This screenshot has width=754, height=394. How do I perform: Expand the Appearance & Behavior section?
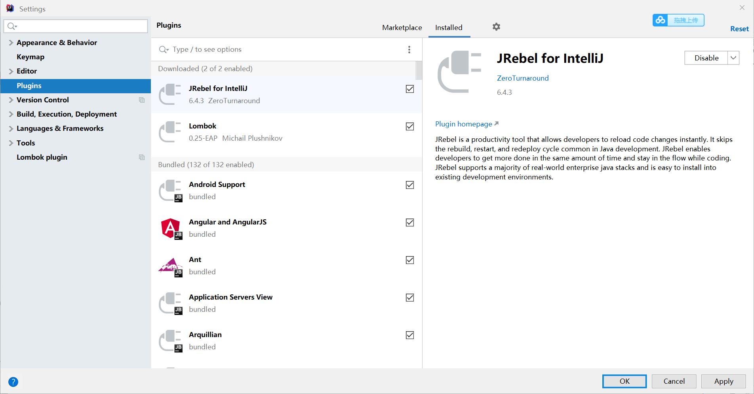[11, 43]
